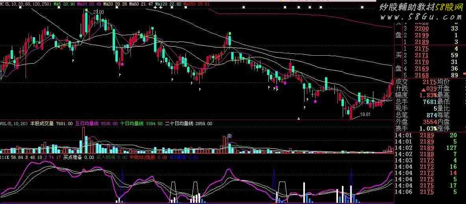
Task: Click the 本股成交量 7681.00 label
Action: (x=52, y=123)
